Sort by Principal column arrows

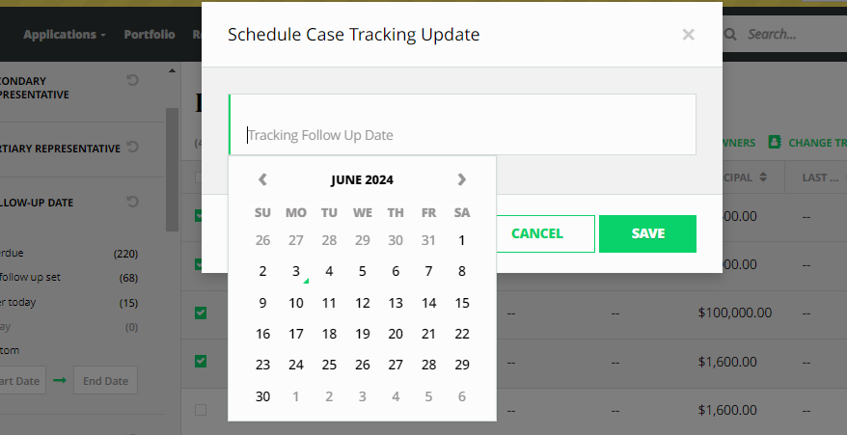(762, 177)
